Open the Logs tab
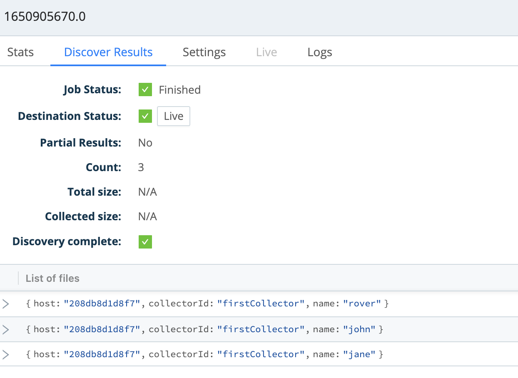 tap(319, 52)
